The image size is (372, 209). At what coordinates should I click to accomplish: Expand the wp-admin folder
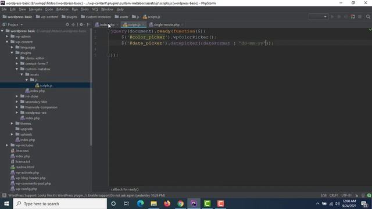[x=7, y=37]
